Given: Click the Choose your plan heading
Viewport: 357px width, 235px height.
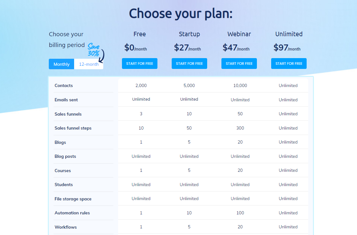Looking at the screenshot, I should pos(181,13).
